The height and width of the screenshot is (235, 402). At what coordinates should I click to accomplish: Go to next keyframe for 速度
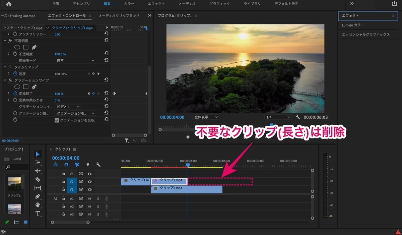pyautogui.click(x=98, y=74)
